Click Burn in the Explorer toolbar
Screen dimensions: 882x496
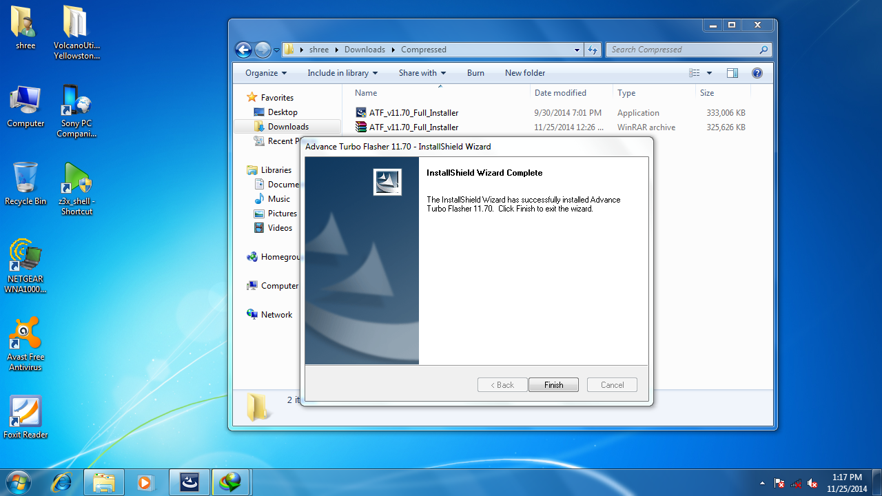(x=475, y=73)
